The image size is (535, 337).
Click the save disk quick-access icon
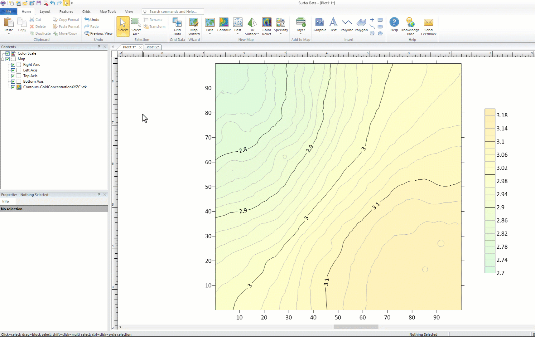click(x=39, y=3)
